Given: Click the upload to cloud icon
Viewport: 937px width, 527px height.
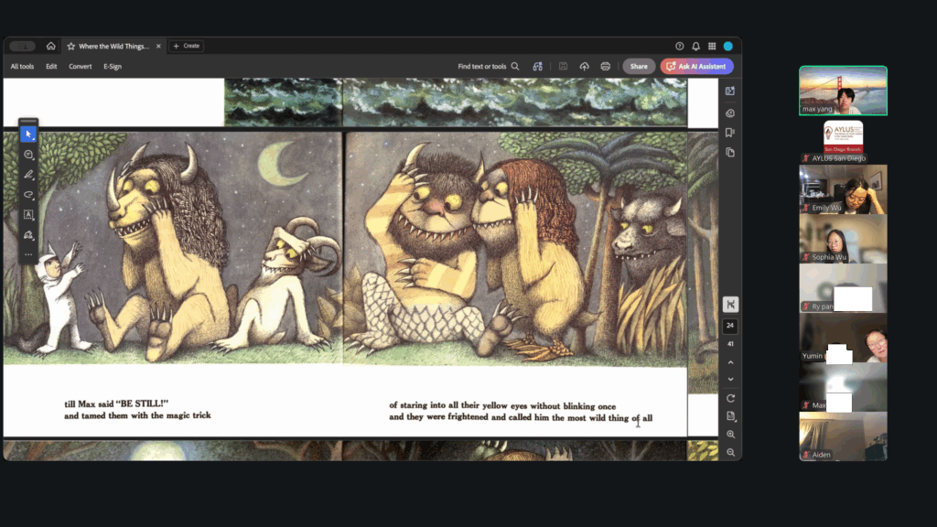Looking at the screenshot, I should [584, 67].
